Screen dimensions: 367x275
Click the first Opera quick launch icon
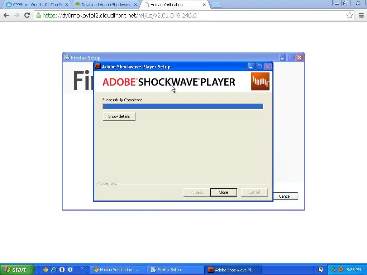point(62,270)
